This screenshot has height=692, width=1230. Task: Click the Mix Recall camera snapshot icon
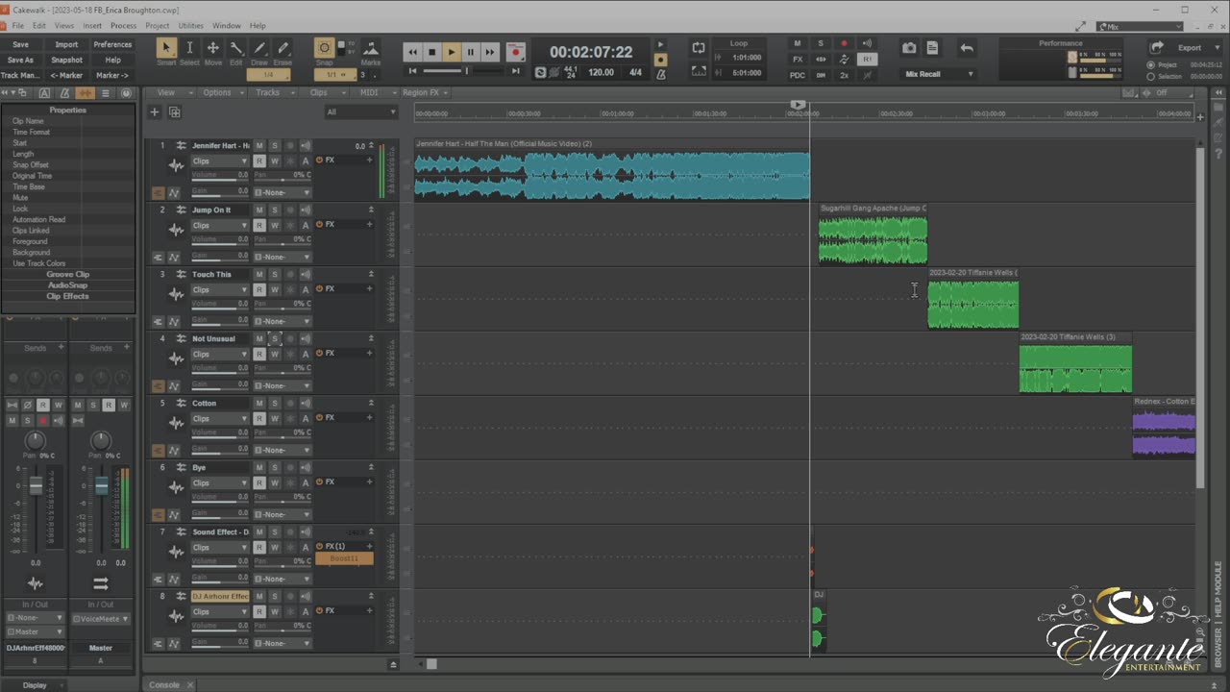click(x=909, y=48)
